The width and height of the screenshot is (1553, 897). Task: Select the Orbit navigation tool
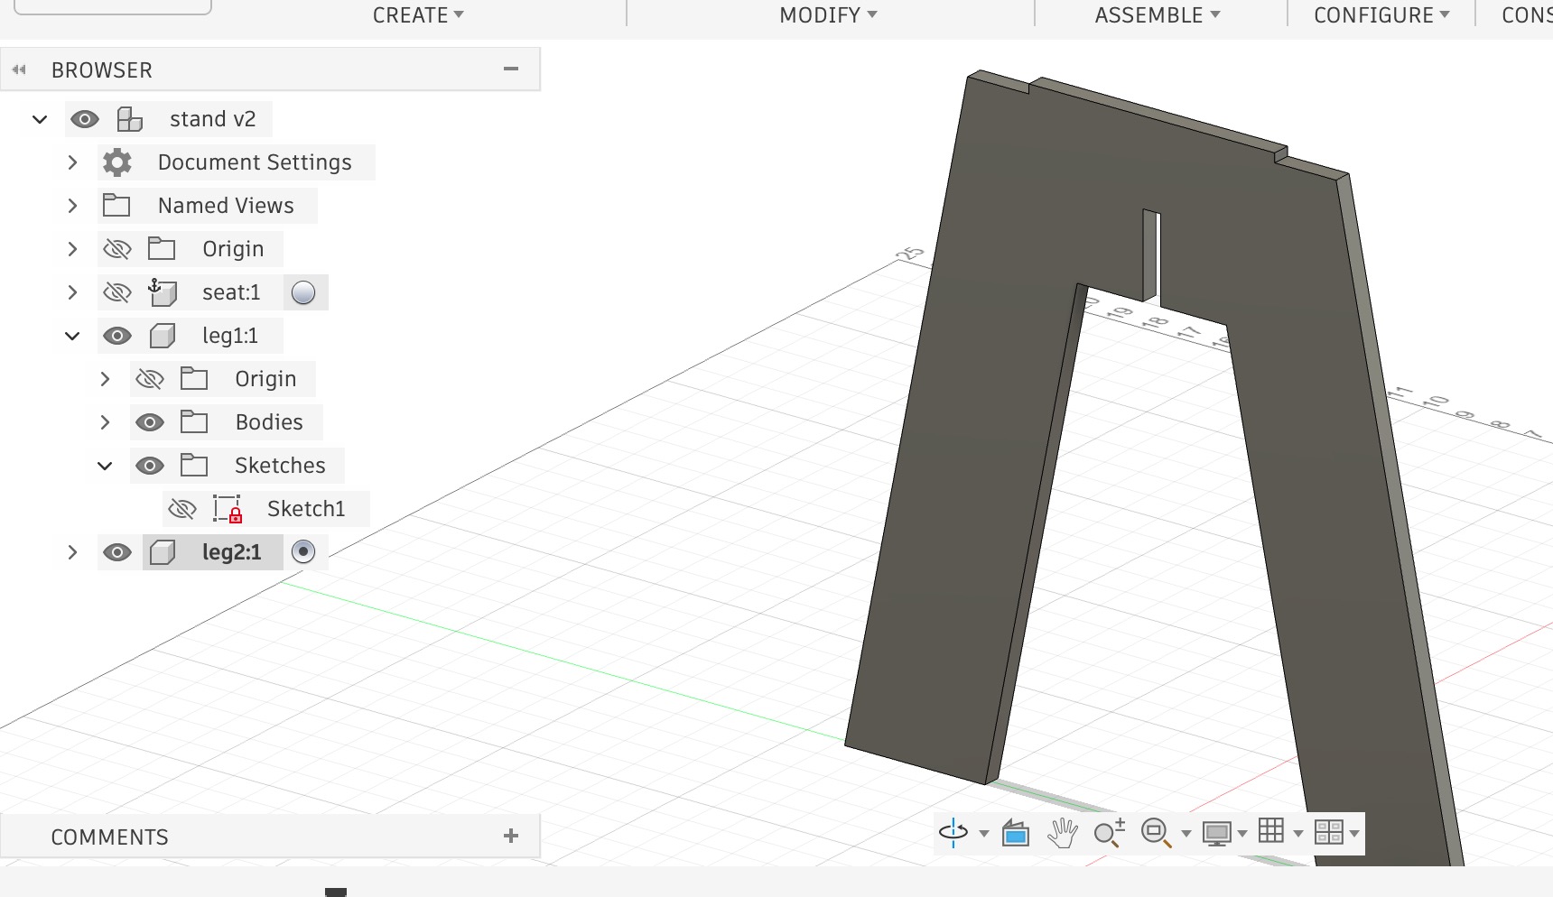click(953, 832)
